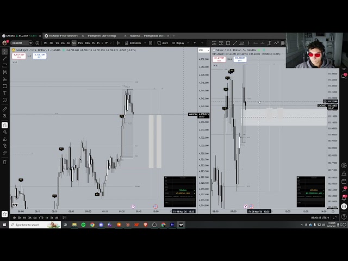
Task: Open the go to date icon
Action: [64, 217]
